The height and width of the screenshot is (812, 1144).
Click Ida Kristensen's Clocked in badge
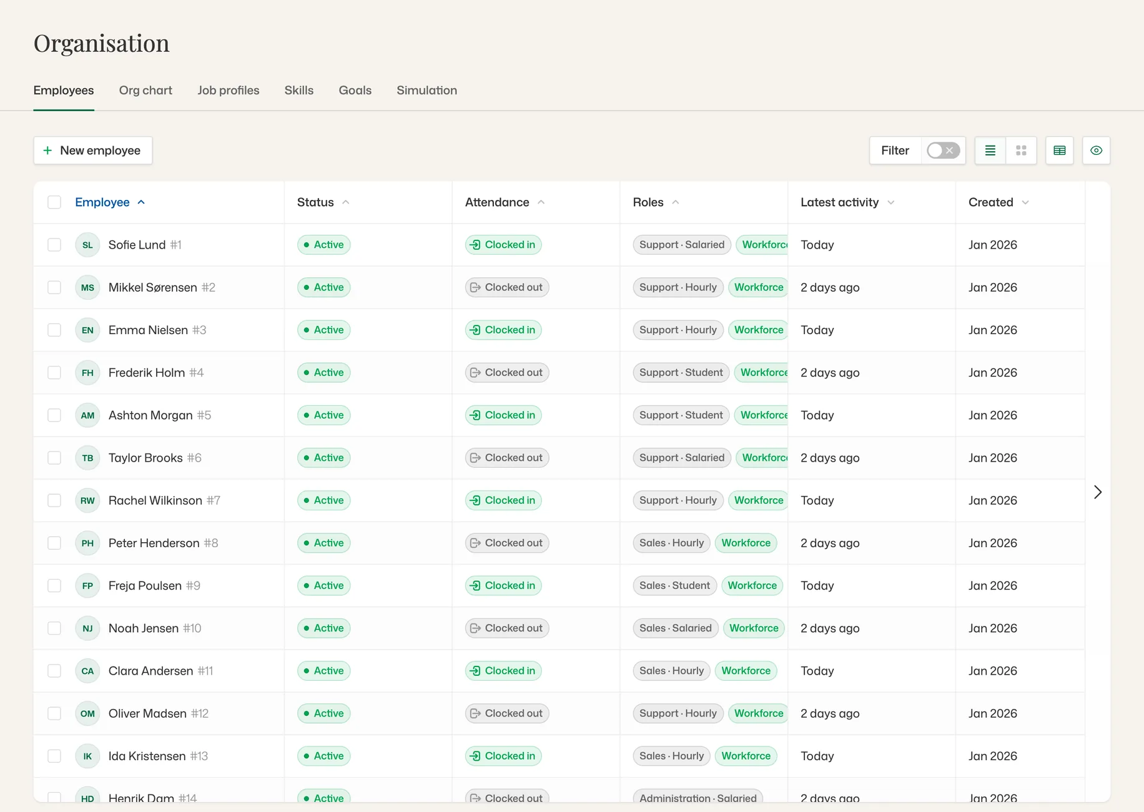click(503, 756)
